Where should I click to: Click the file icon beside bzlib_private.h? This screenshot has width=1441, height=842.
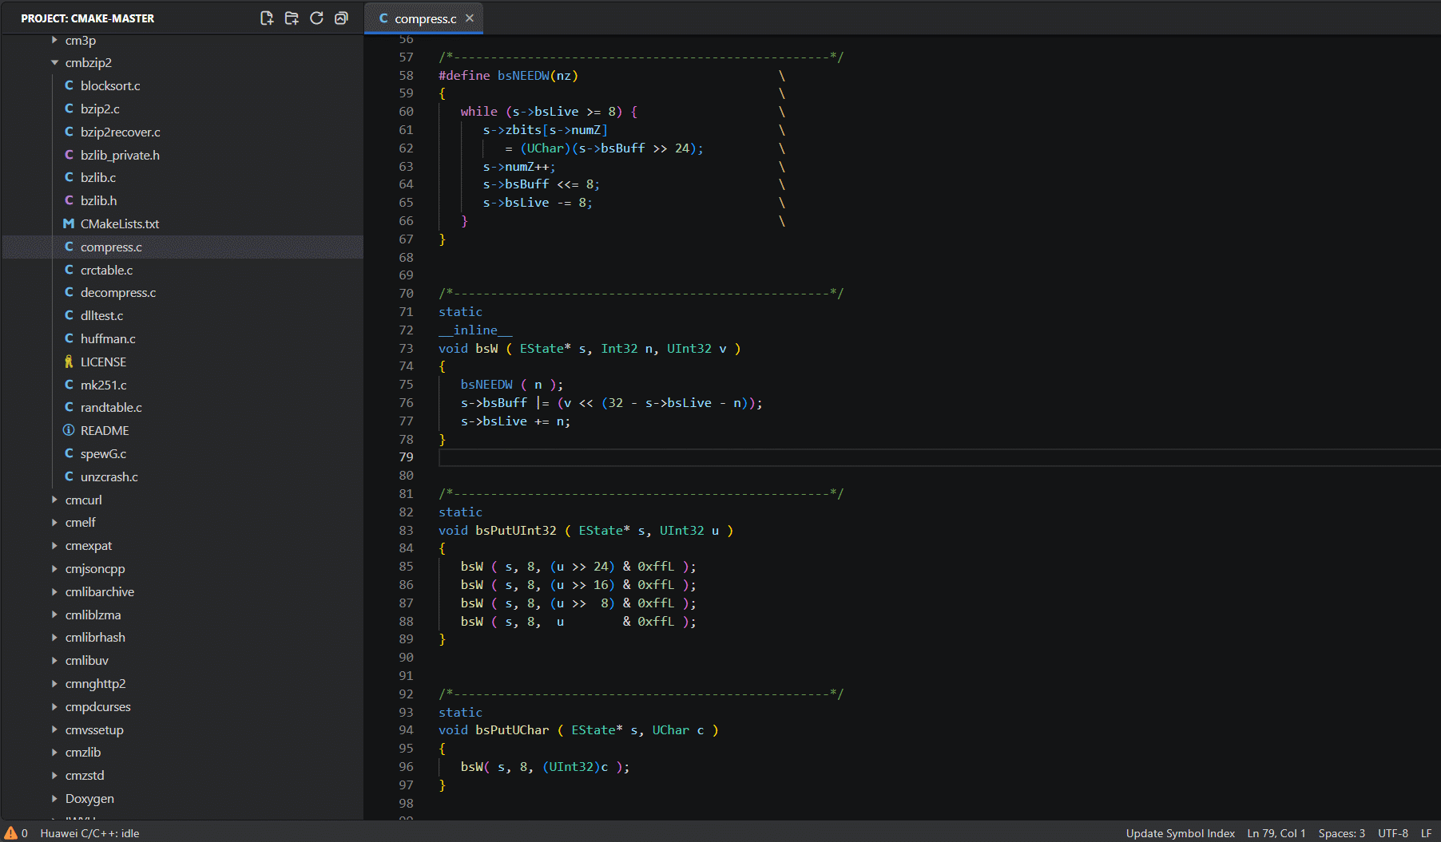(x=69, y=155)
